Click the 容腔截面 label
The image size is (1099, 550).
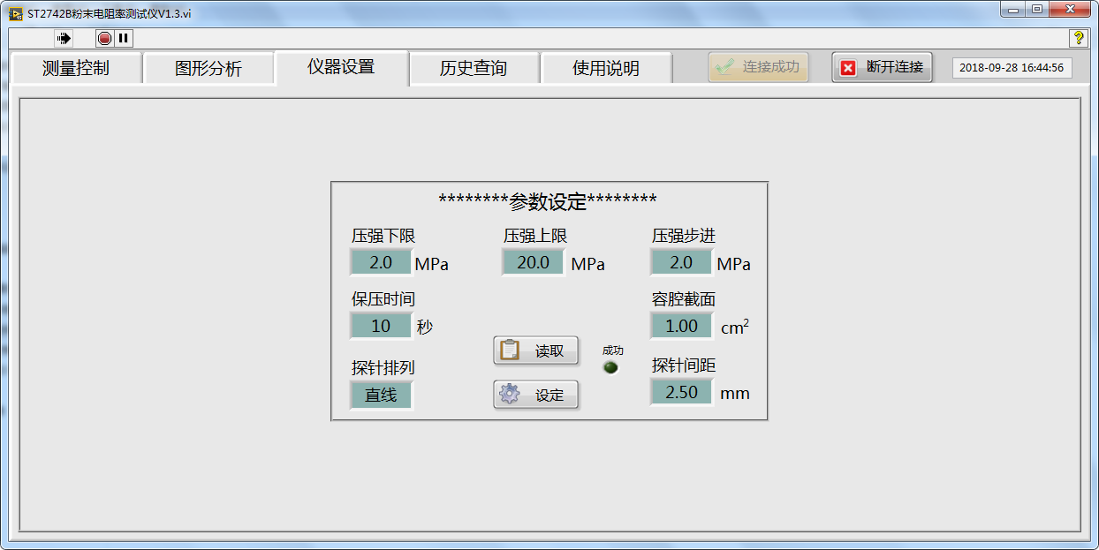point(684,299)
